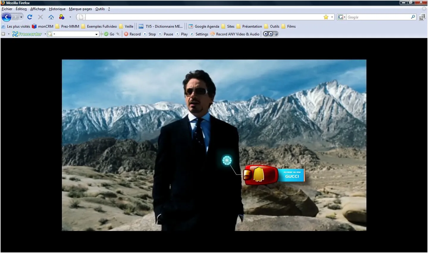Image resolution: width=428 pixels, height=253 pixels.
Task: Open TV5 - Dictionnaire bookmark
Action: coord(161,26)
